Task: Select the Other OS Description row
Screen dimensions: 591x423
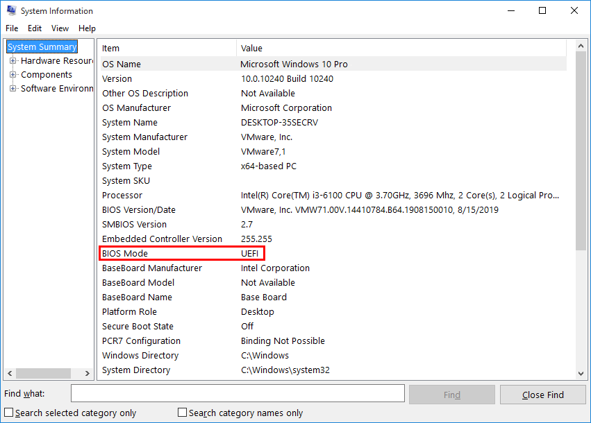Action: [333, 94]
